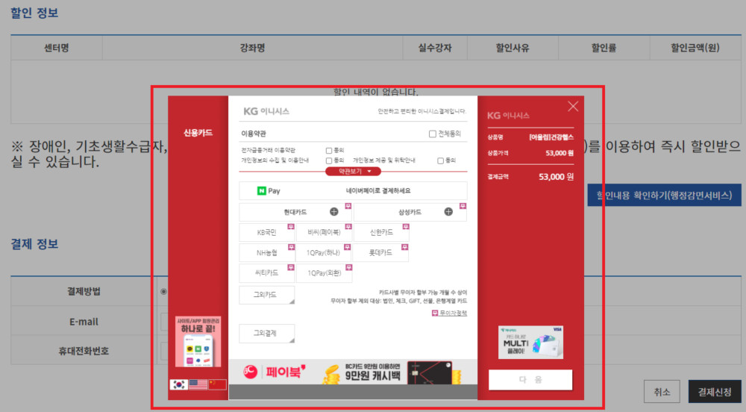Check the 전체동의 agree-all checkbox
Image resolution: width=746 pixels, height=412 pixels.
[x=433, y=134]
